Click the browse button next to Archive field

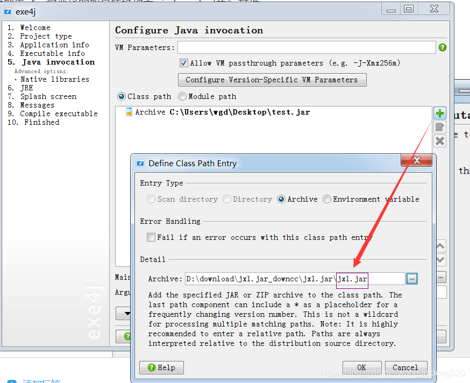pyautogui.click(x=412, y=279)
